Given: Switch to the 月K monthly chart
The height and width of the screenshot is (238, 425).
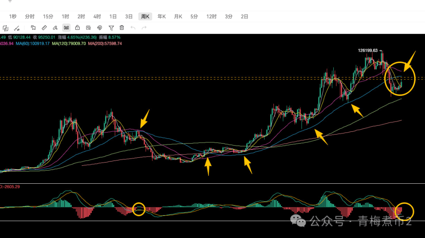Looking at the screenshot, I should 178,17.
